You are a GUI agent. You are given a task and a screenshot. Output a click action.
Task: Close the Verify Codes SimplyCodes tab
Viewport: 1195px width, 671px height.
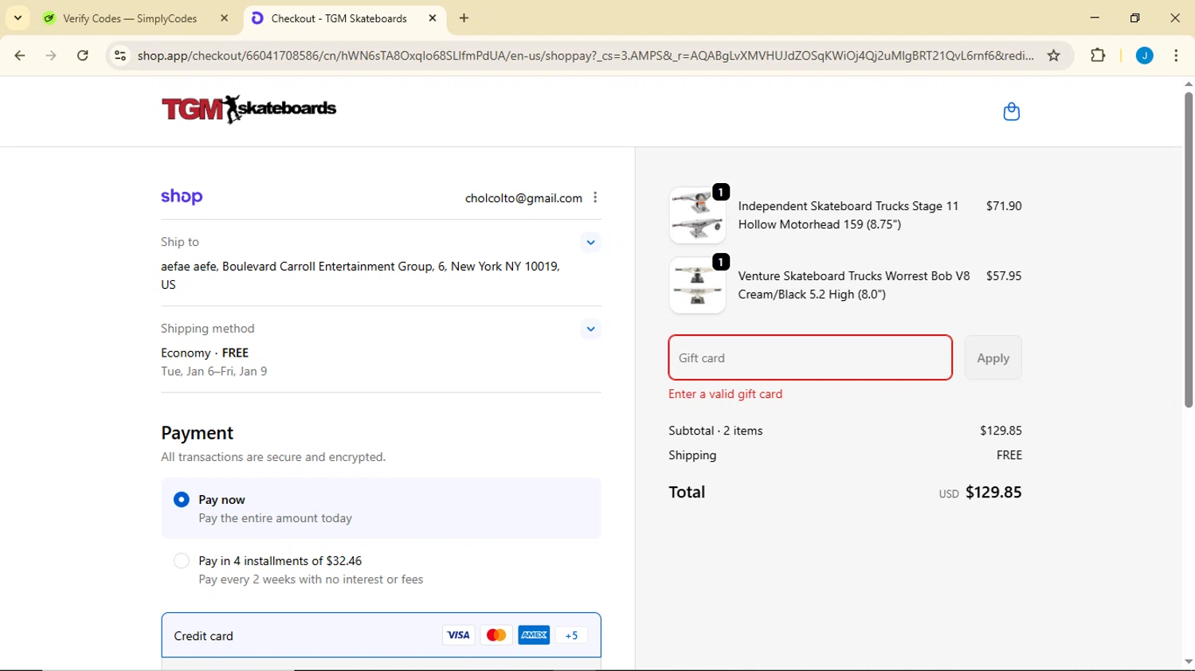224,18
